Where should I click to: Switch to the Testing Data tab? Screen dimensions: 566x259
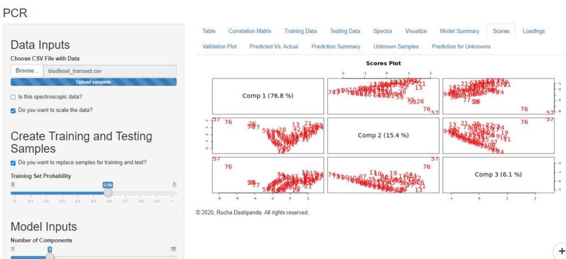point(345,31)
